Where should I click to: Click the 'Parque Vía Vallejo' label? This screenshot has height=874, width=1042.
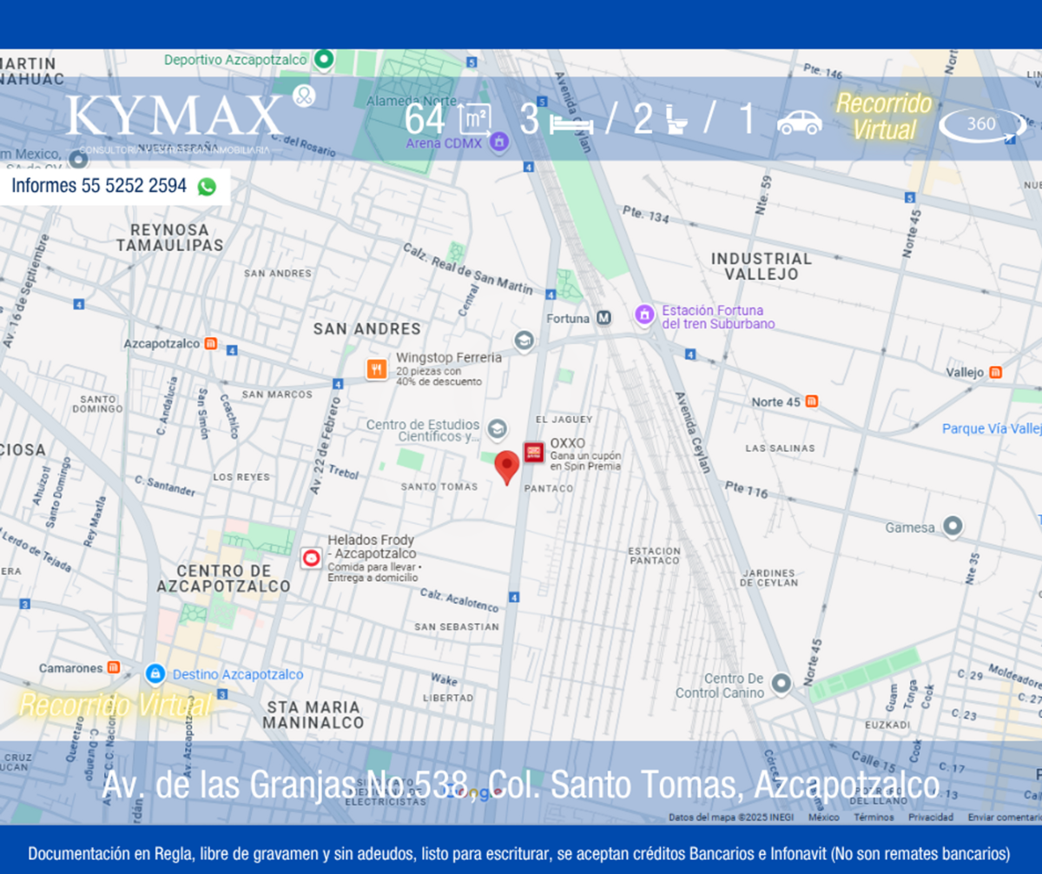coord(992,429)
